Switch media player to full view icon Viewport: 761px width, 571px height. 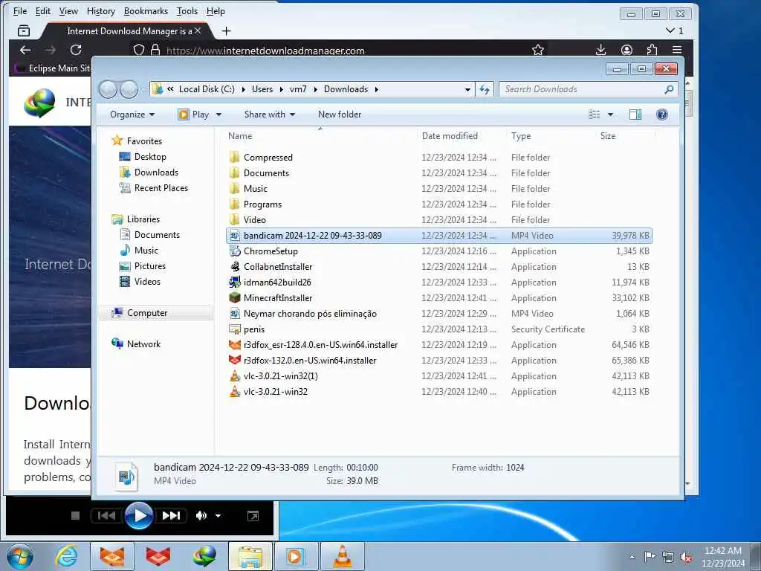(x=253, y=516)
